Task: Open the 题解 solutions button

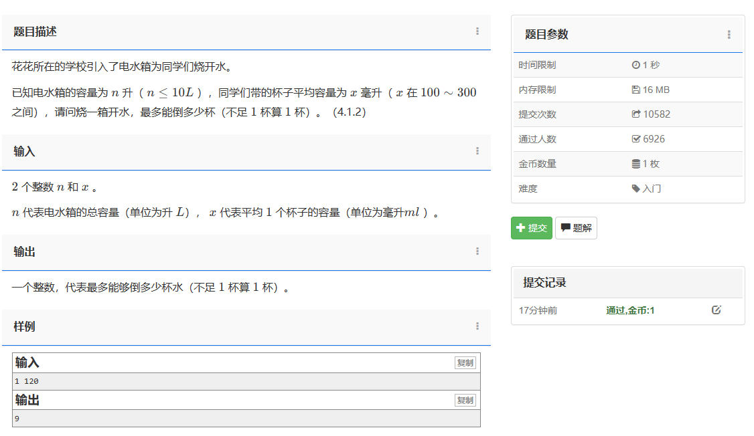Action: tap(576, 228)
